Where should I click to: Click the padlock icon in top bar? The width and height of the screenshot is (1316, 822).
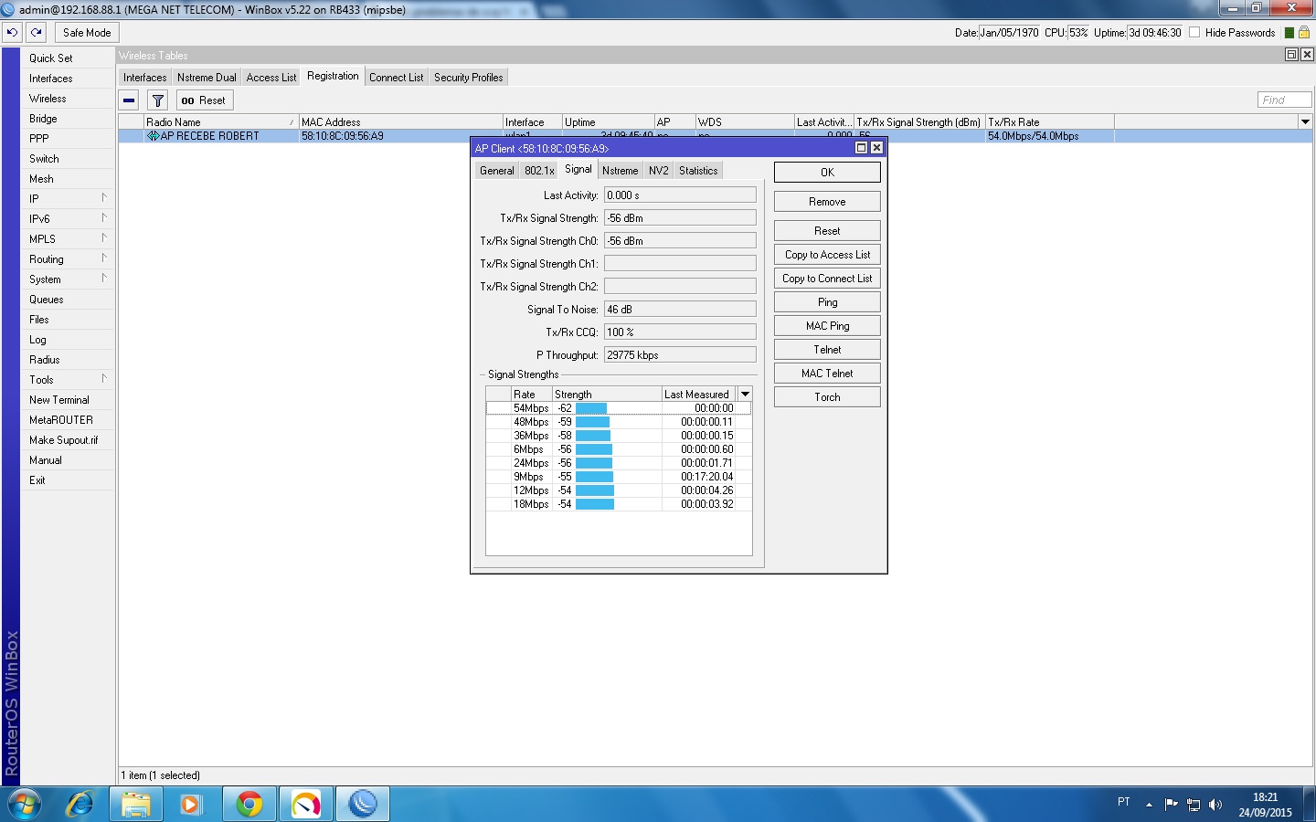click(1304, 32)
